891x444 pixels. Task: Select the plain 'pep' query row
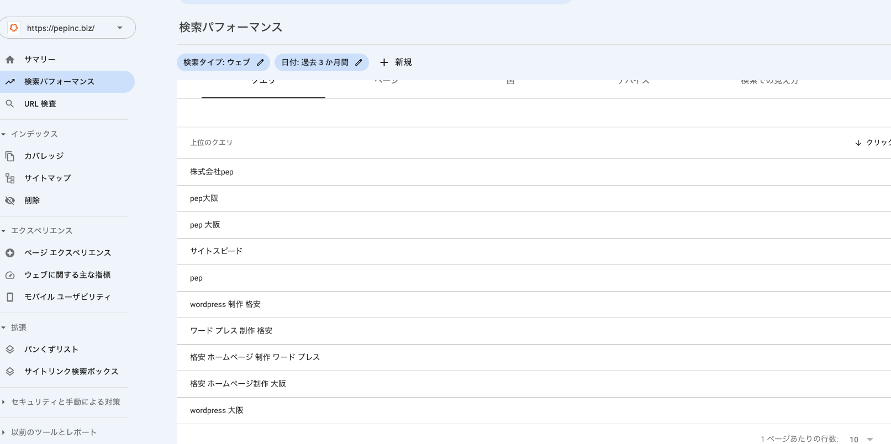pos(534,278)
